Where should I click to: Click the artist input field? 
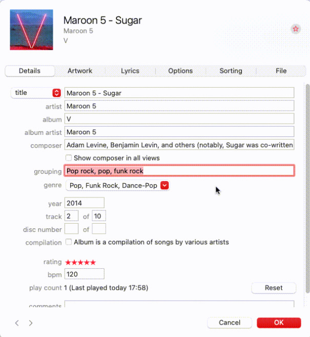pos(179,106)
